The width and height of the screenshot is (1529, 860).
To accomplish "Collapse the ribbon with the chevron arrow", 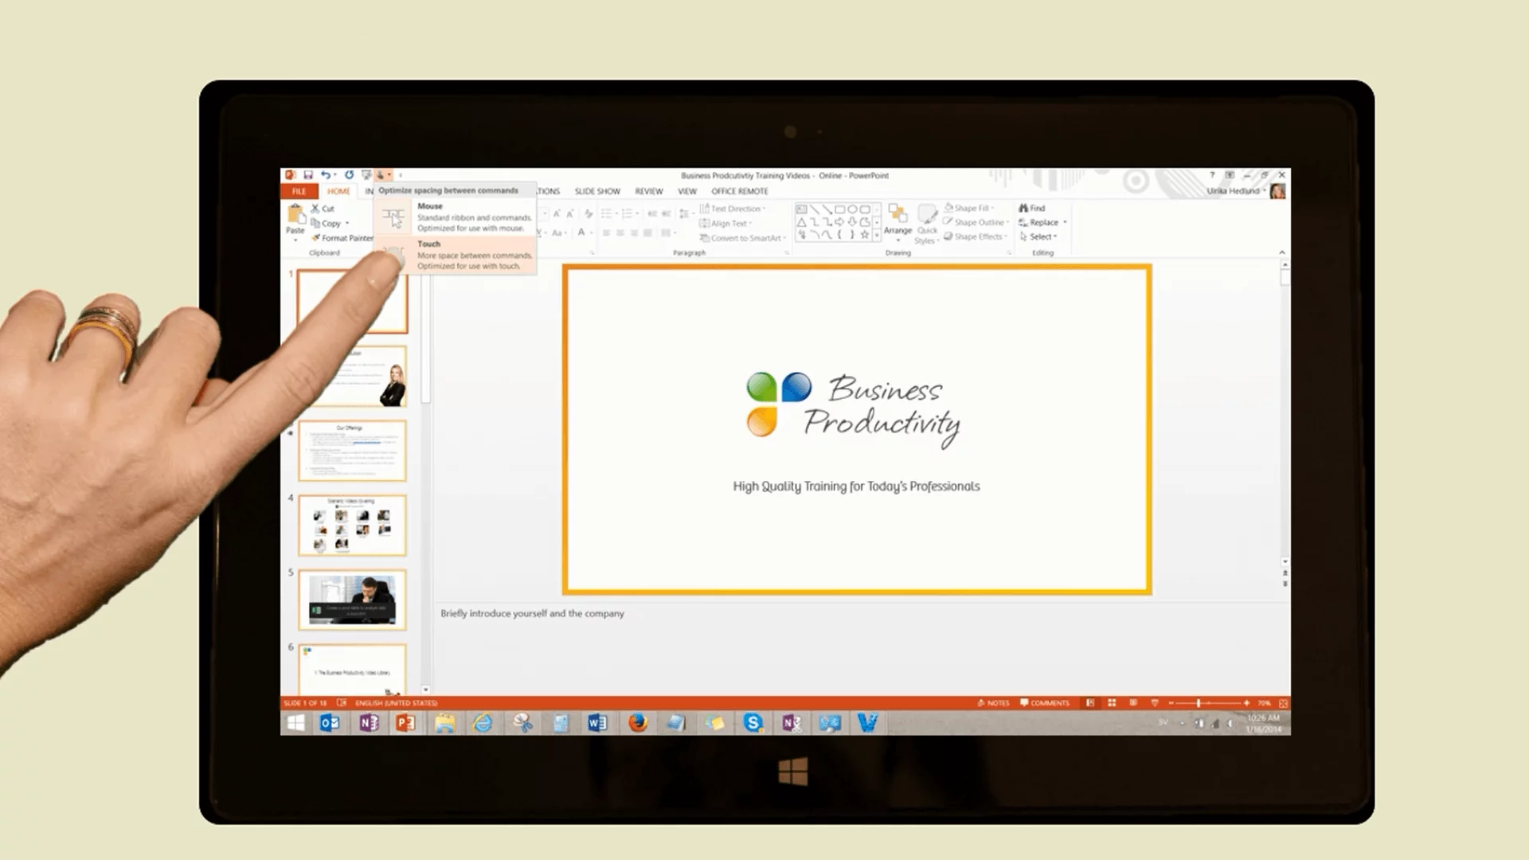I will tap(1282, 252).
